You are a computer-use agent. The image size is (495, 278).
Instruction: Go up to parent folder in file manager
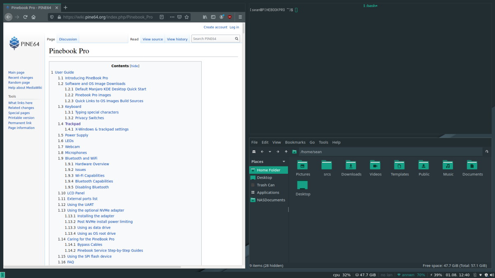point(286,152)
